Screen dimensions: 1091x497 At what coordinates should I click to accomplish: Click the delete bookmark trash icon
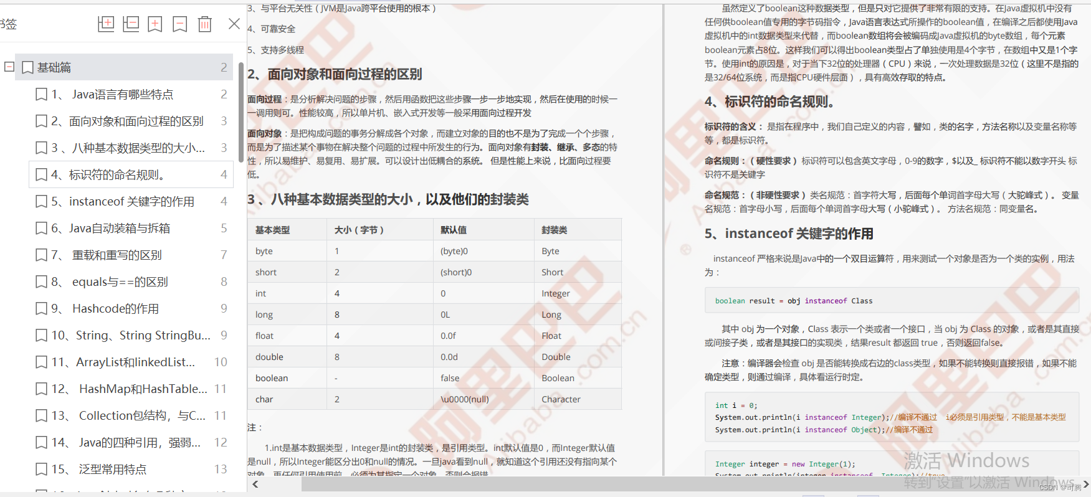click(204, 24)
